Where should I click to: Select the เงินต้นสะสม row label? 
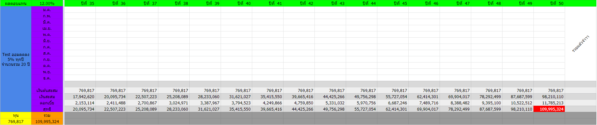tap(47, 90)
